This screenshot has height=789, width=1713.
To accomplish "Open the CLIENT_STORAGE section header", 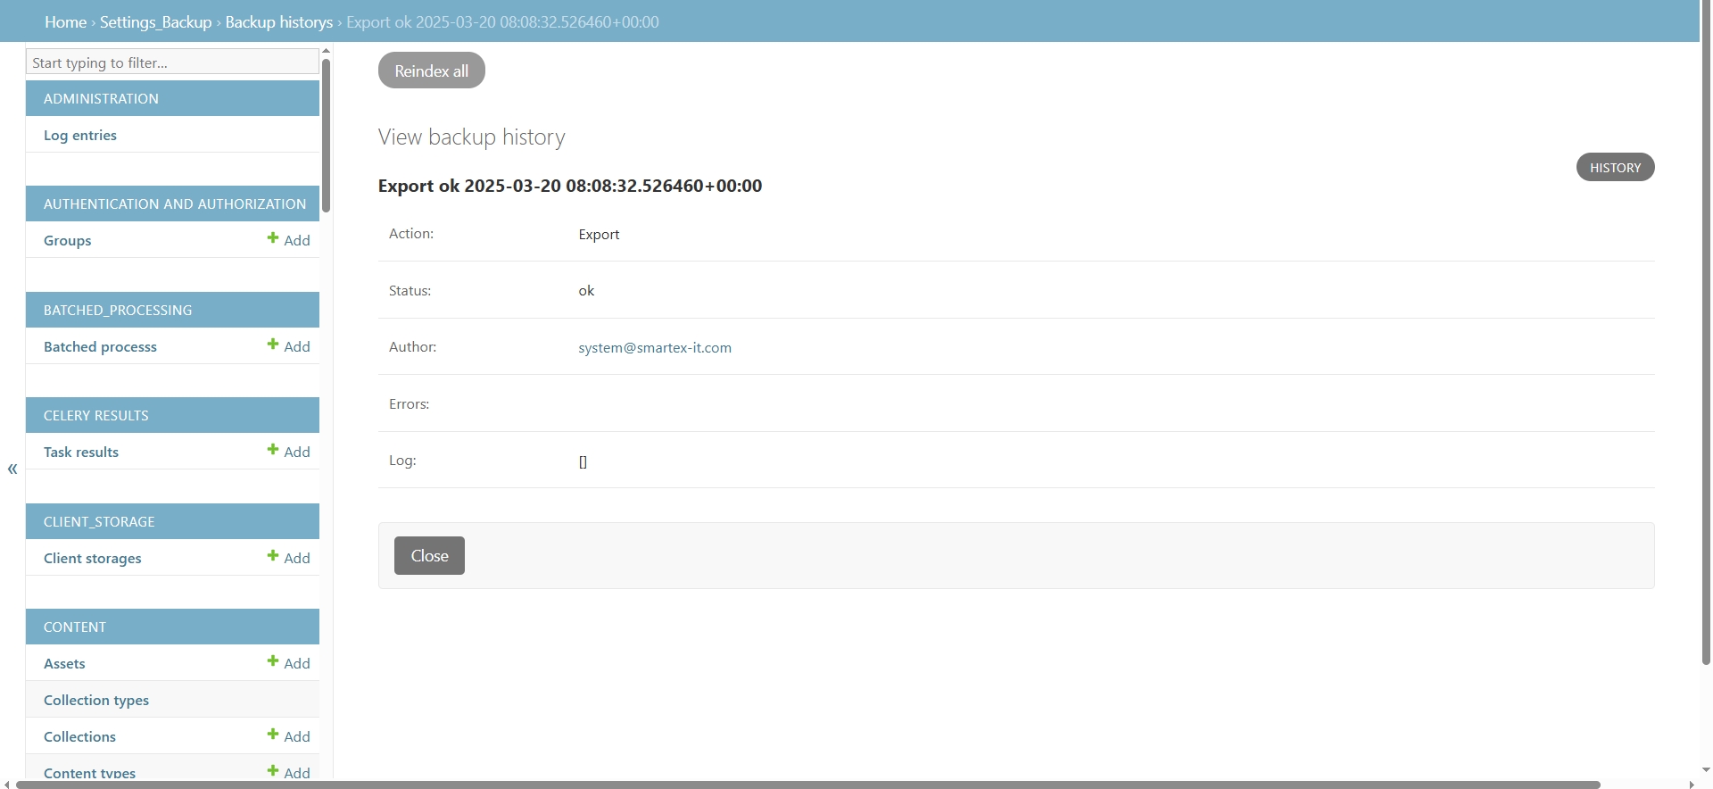I will [172, 521].
